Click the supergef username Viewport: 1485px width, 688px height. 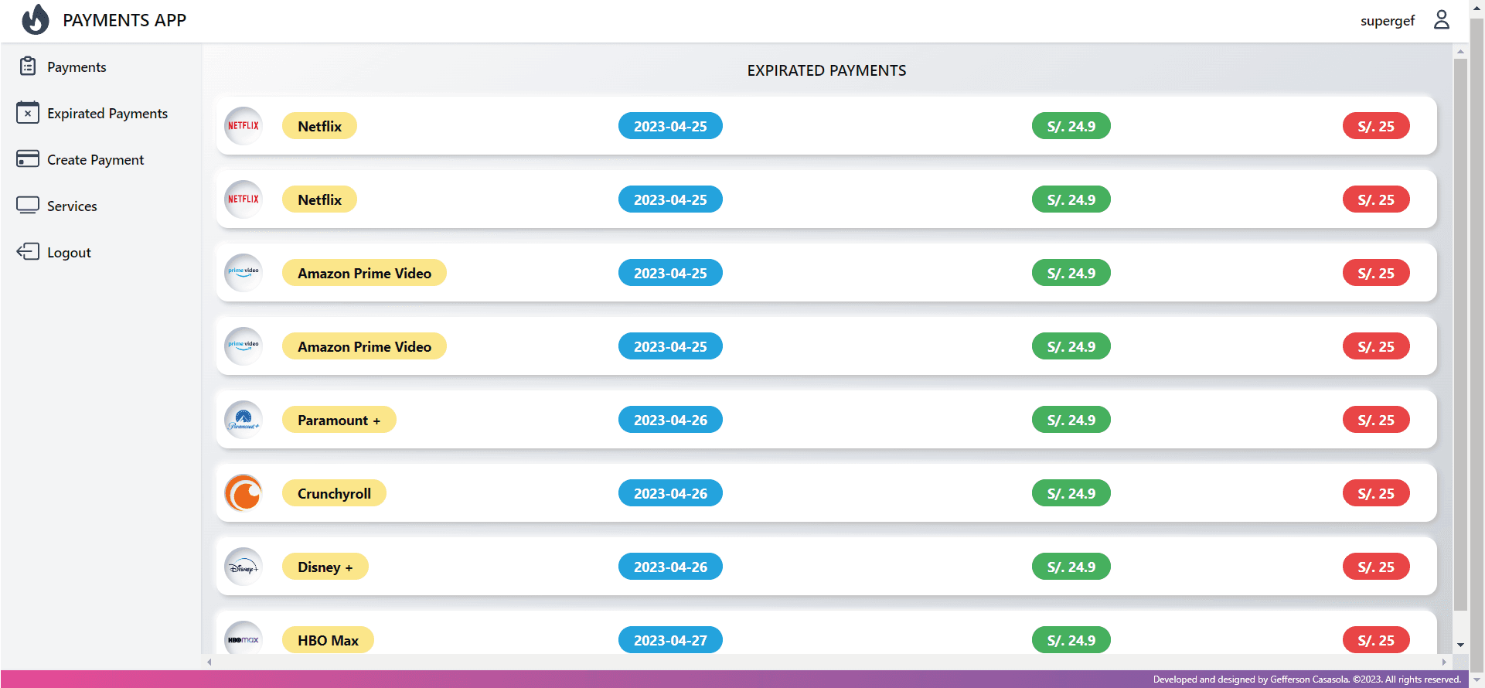[x=1388, y=21]
